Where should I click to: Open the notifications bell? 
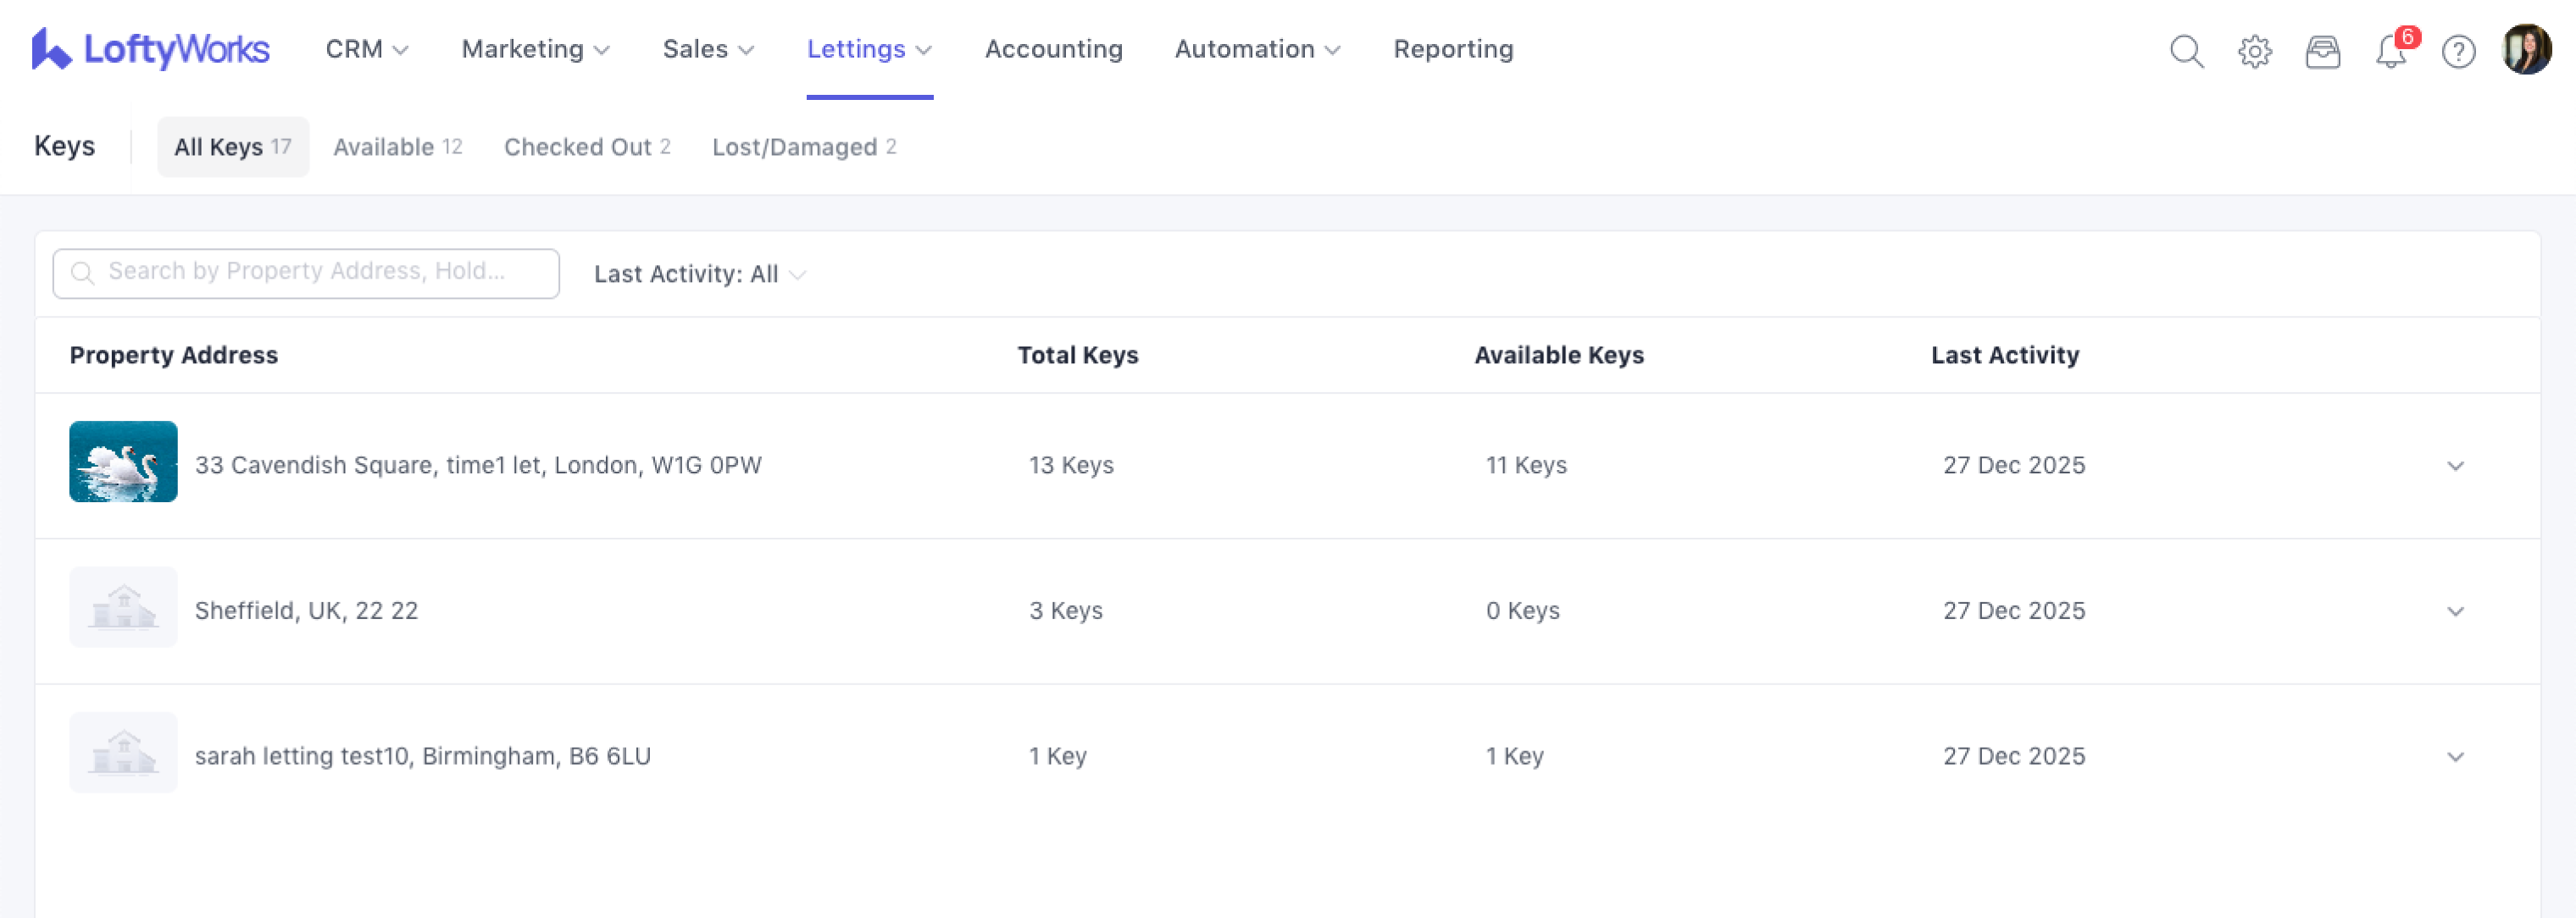pyautogui.click(x=2390, y=51)
